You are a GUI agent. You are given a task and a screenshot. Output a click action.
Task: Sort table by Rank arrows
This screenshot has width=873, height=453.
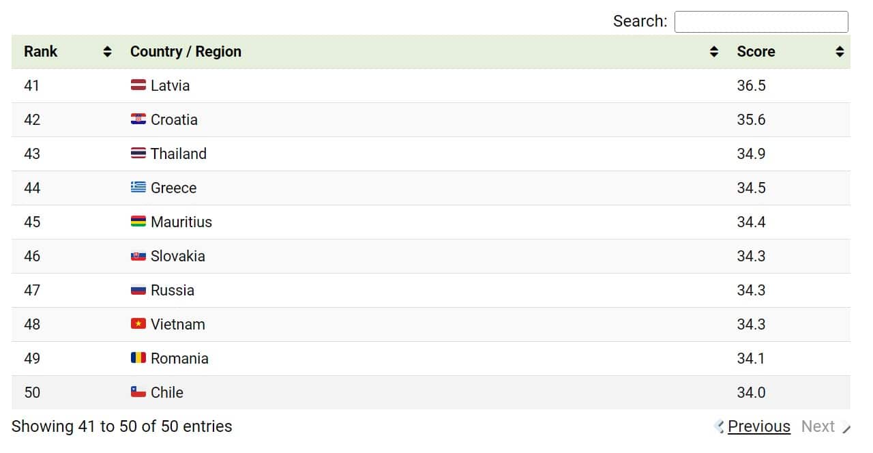click(x=107, y=52)
